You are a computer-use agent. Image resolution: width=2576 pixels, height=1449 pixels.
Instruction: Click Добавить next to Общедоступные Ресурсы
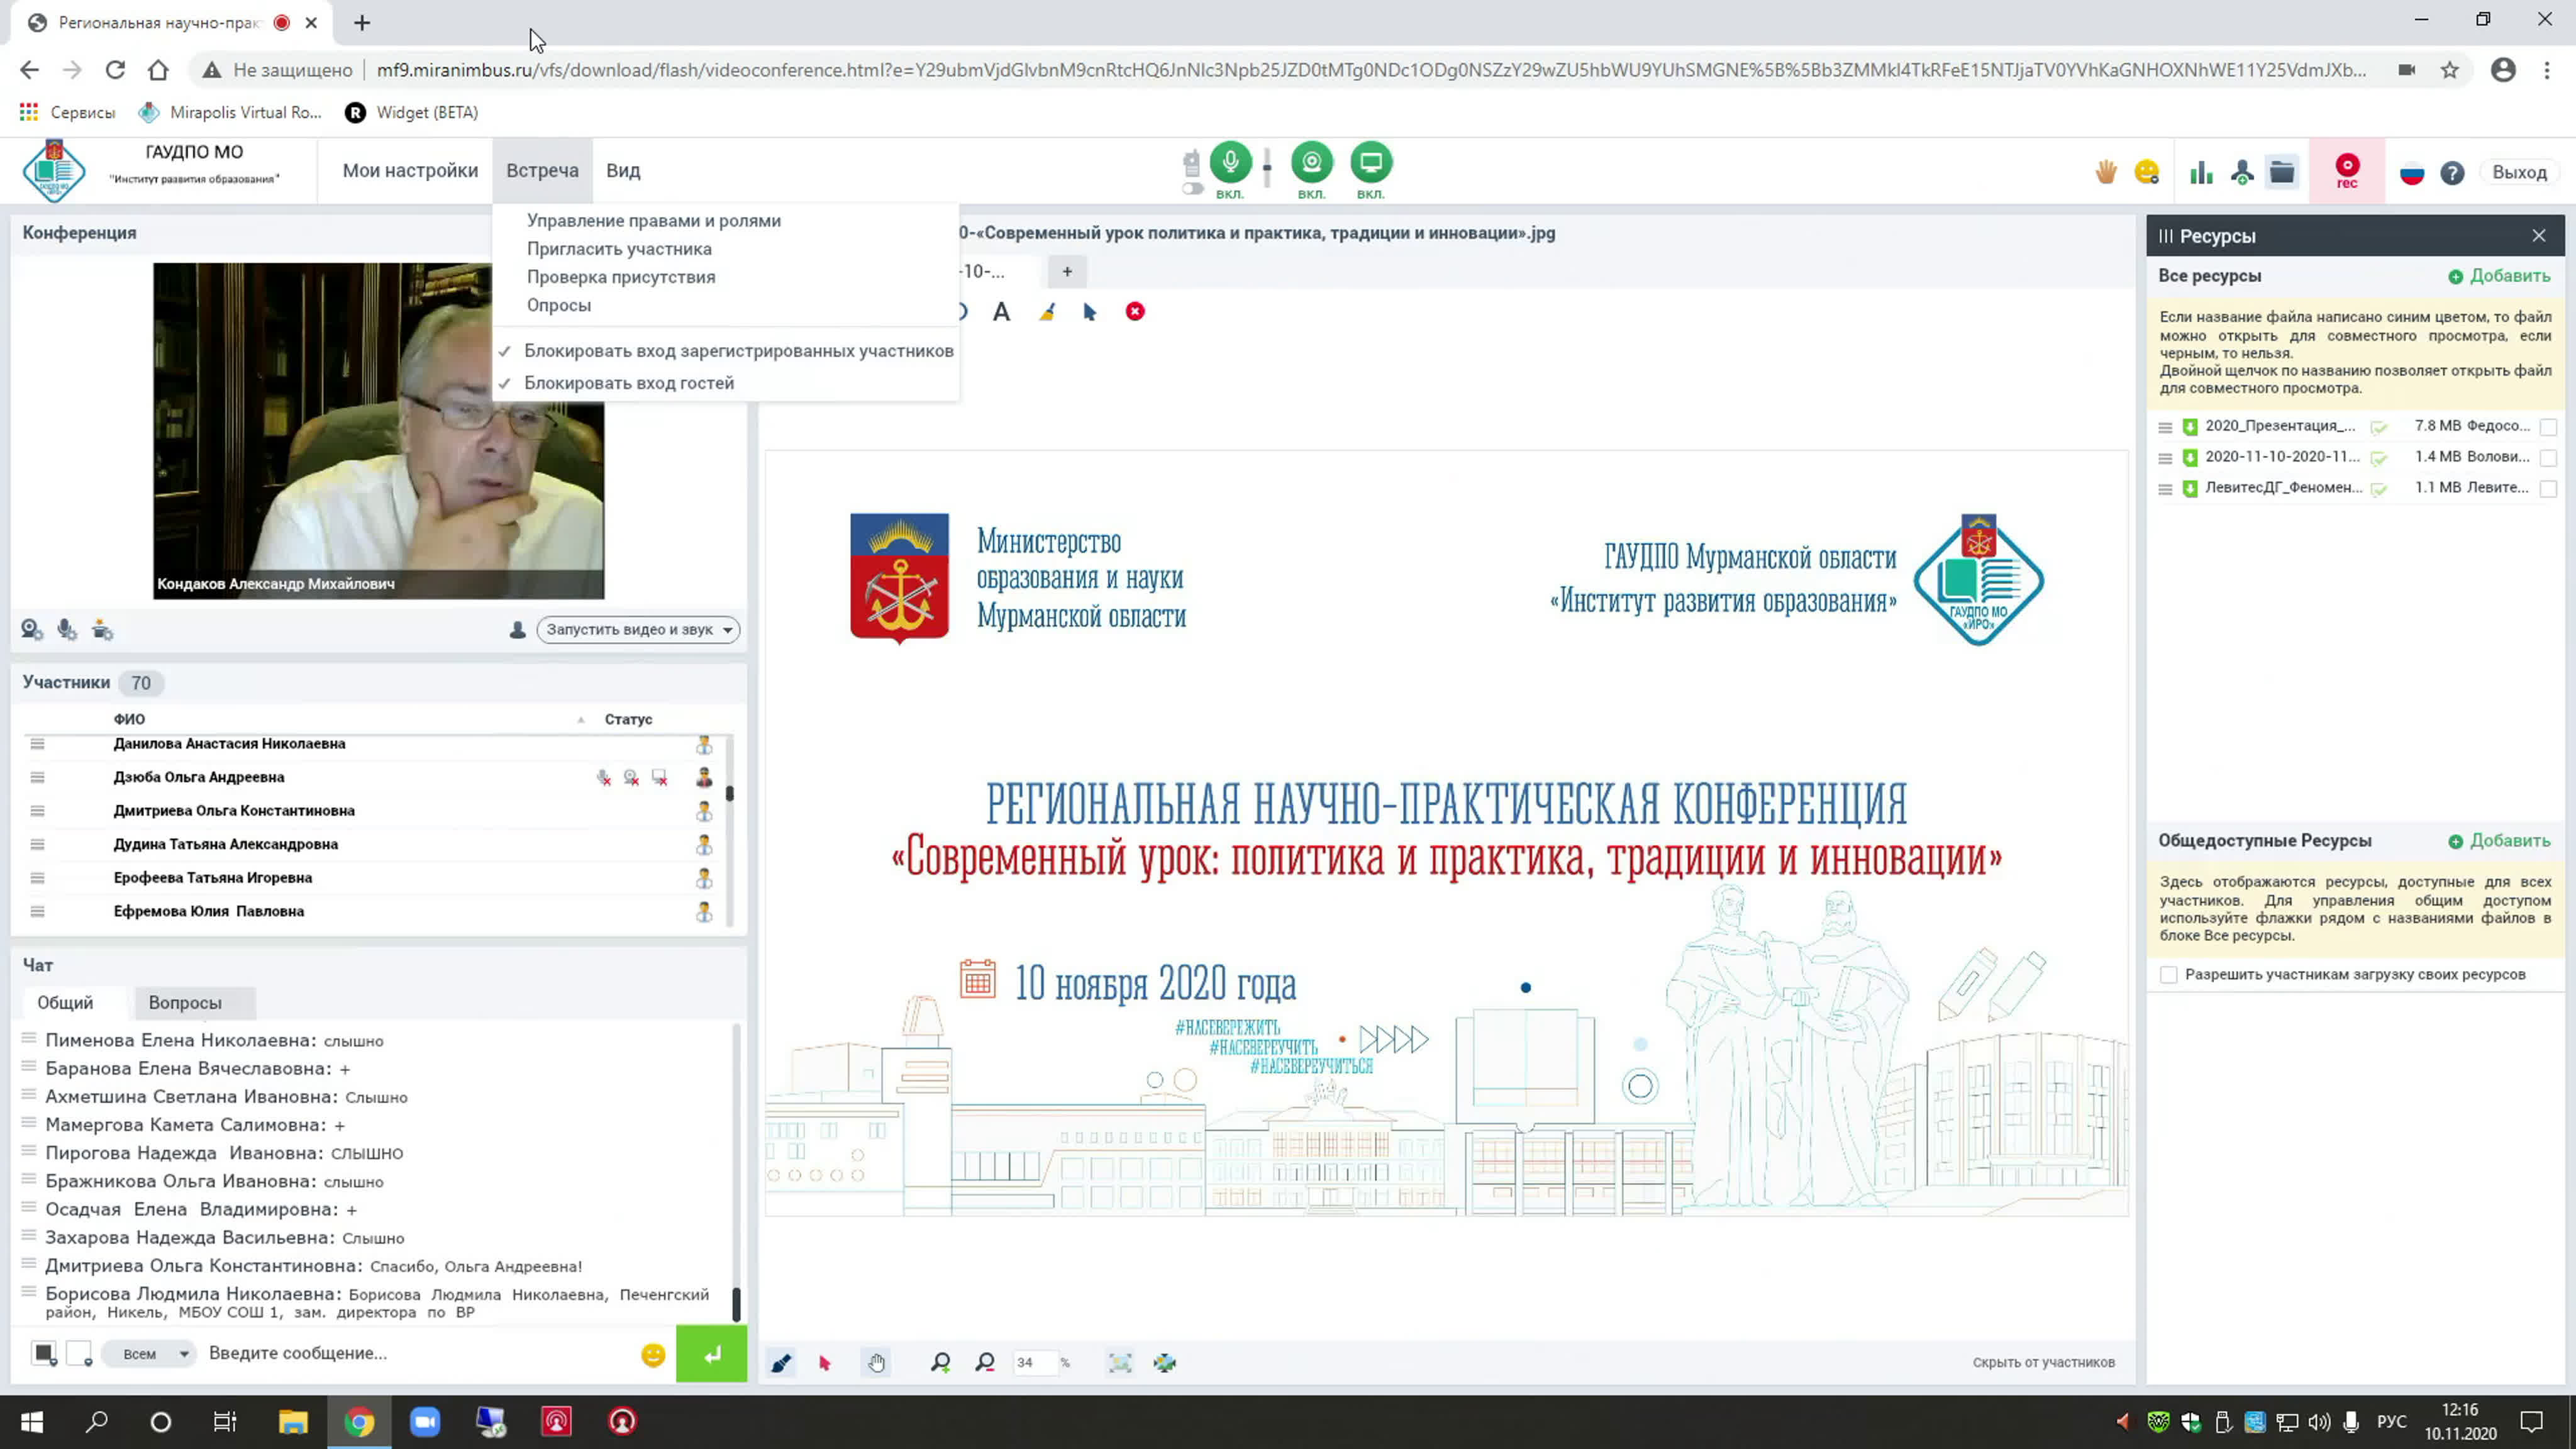[x=2499, y=841]
